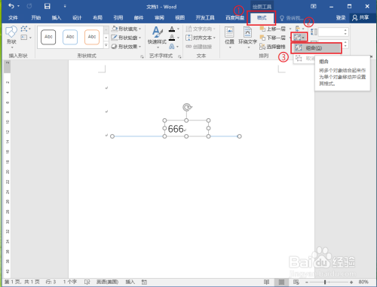Image resolution: width=377 pixels, height=287 pixels.
Task: Switch to the 开发工具 Developer tab
Action: [x=205, y=17]
